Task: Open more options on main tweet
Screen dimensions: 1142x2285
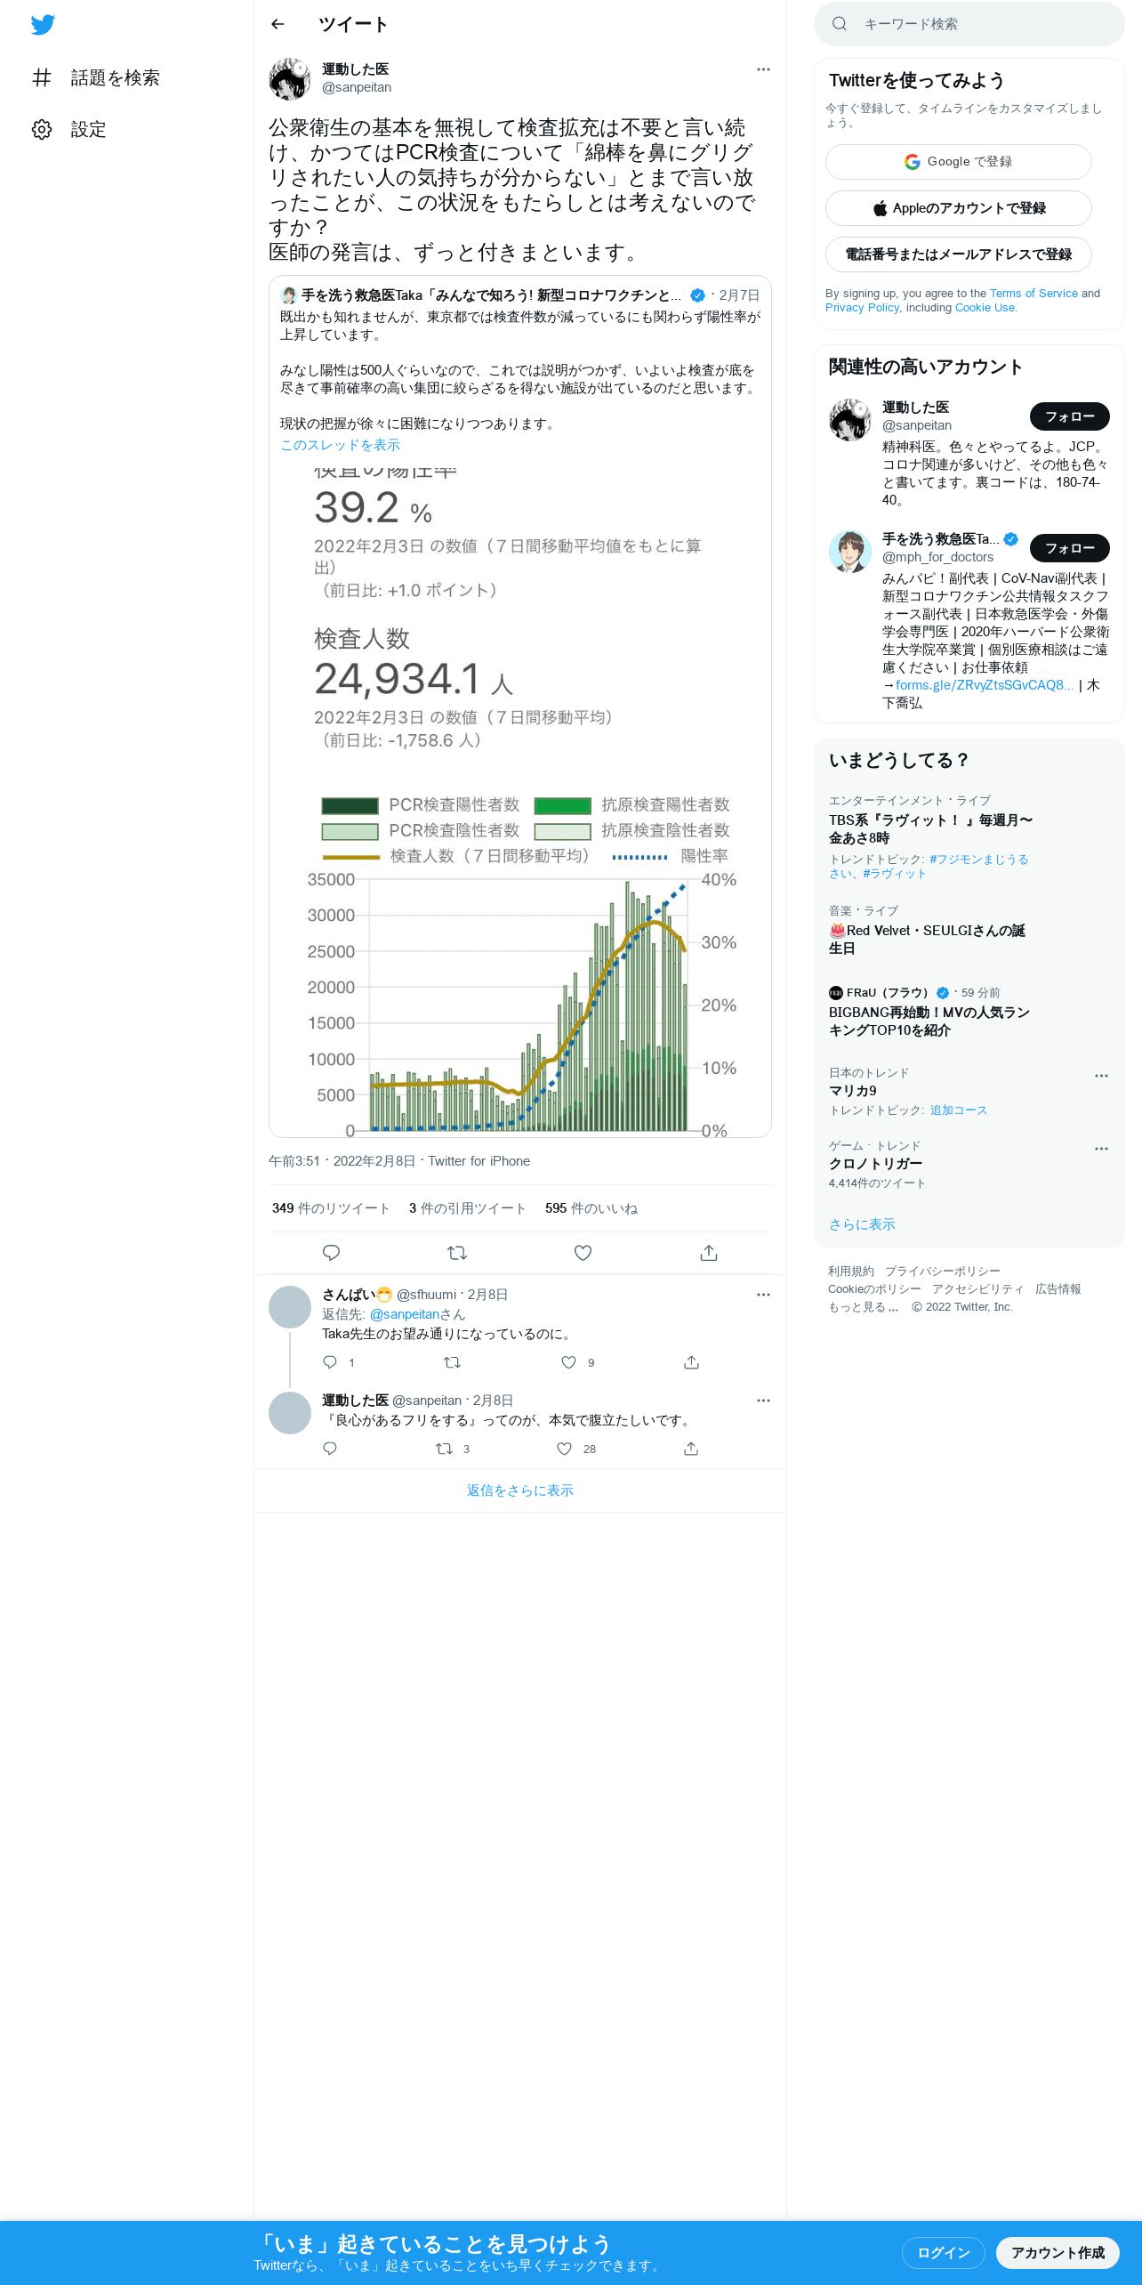Action: point(763,69)
